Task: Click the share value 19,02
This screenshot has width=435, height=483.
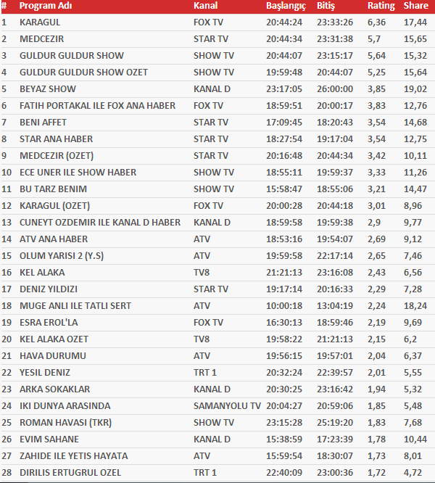Action: pyautogui.click(x=415, y=88)
